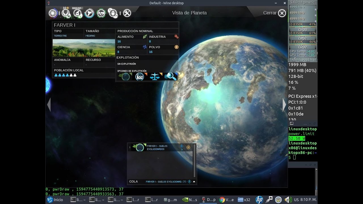The image size is (363, 204).
Task: Click the Cola queue summary clock icon
Action: (x=189, y=182)
